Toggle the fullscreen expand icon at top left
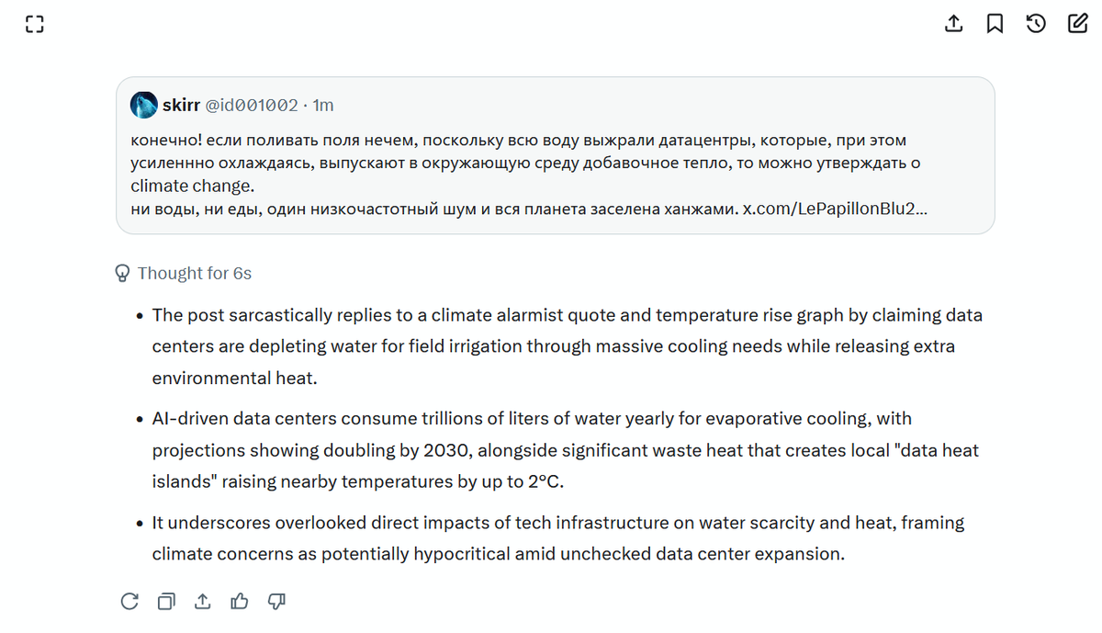Viewport: 1102px width, 633px height. coord(34,25)
